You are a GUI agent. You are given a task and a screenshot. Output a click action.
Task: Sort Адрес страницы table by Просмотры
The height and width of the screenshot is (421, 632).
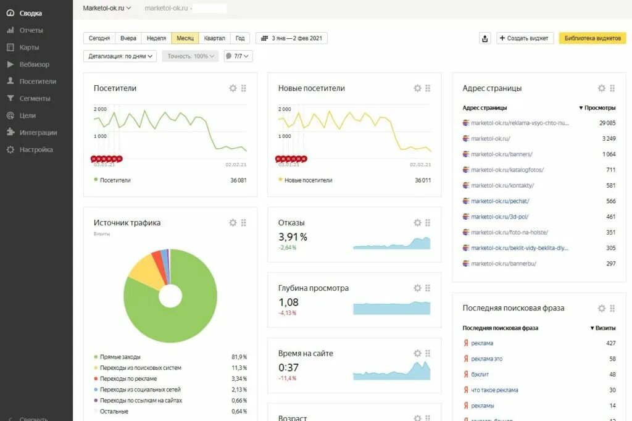point(597,107)
